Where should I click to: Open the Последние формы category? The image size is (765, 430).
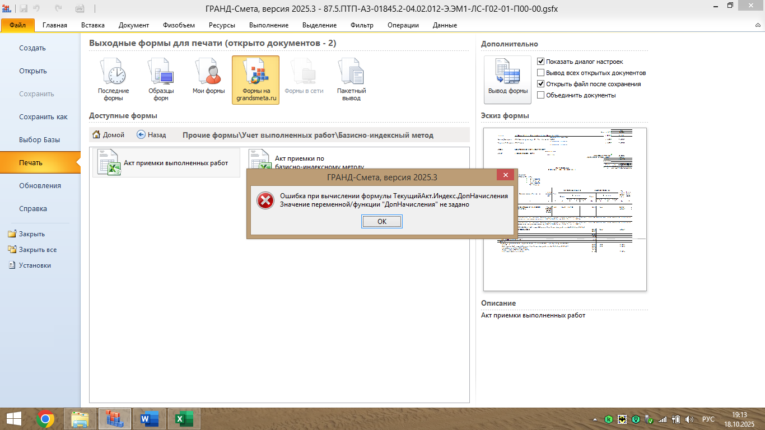click(113, 80)
